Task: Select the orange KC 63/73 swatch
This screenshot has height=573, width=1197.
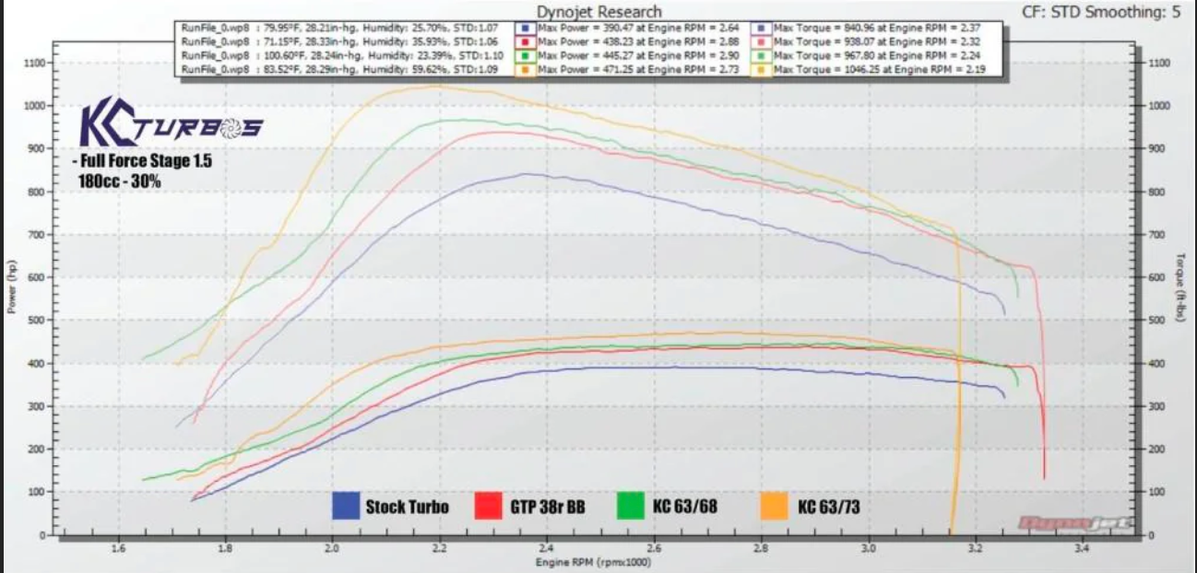Action: (775, 506)
